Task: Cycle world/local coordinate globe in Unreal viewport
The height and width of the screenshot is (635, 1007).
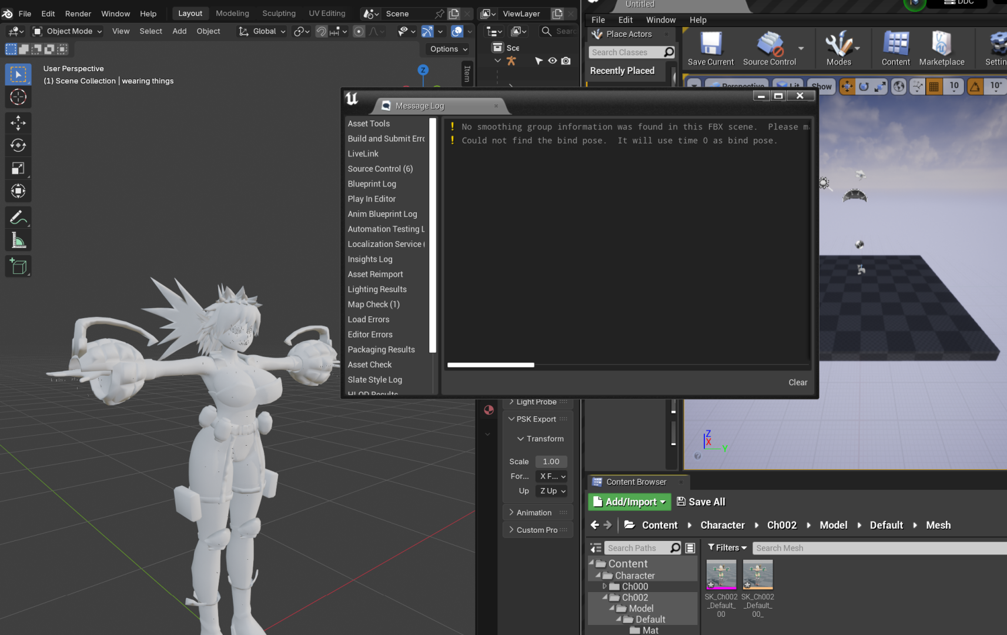Action: pyautogui.click(x=899, y=86)
